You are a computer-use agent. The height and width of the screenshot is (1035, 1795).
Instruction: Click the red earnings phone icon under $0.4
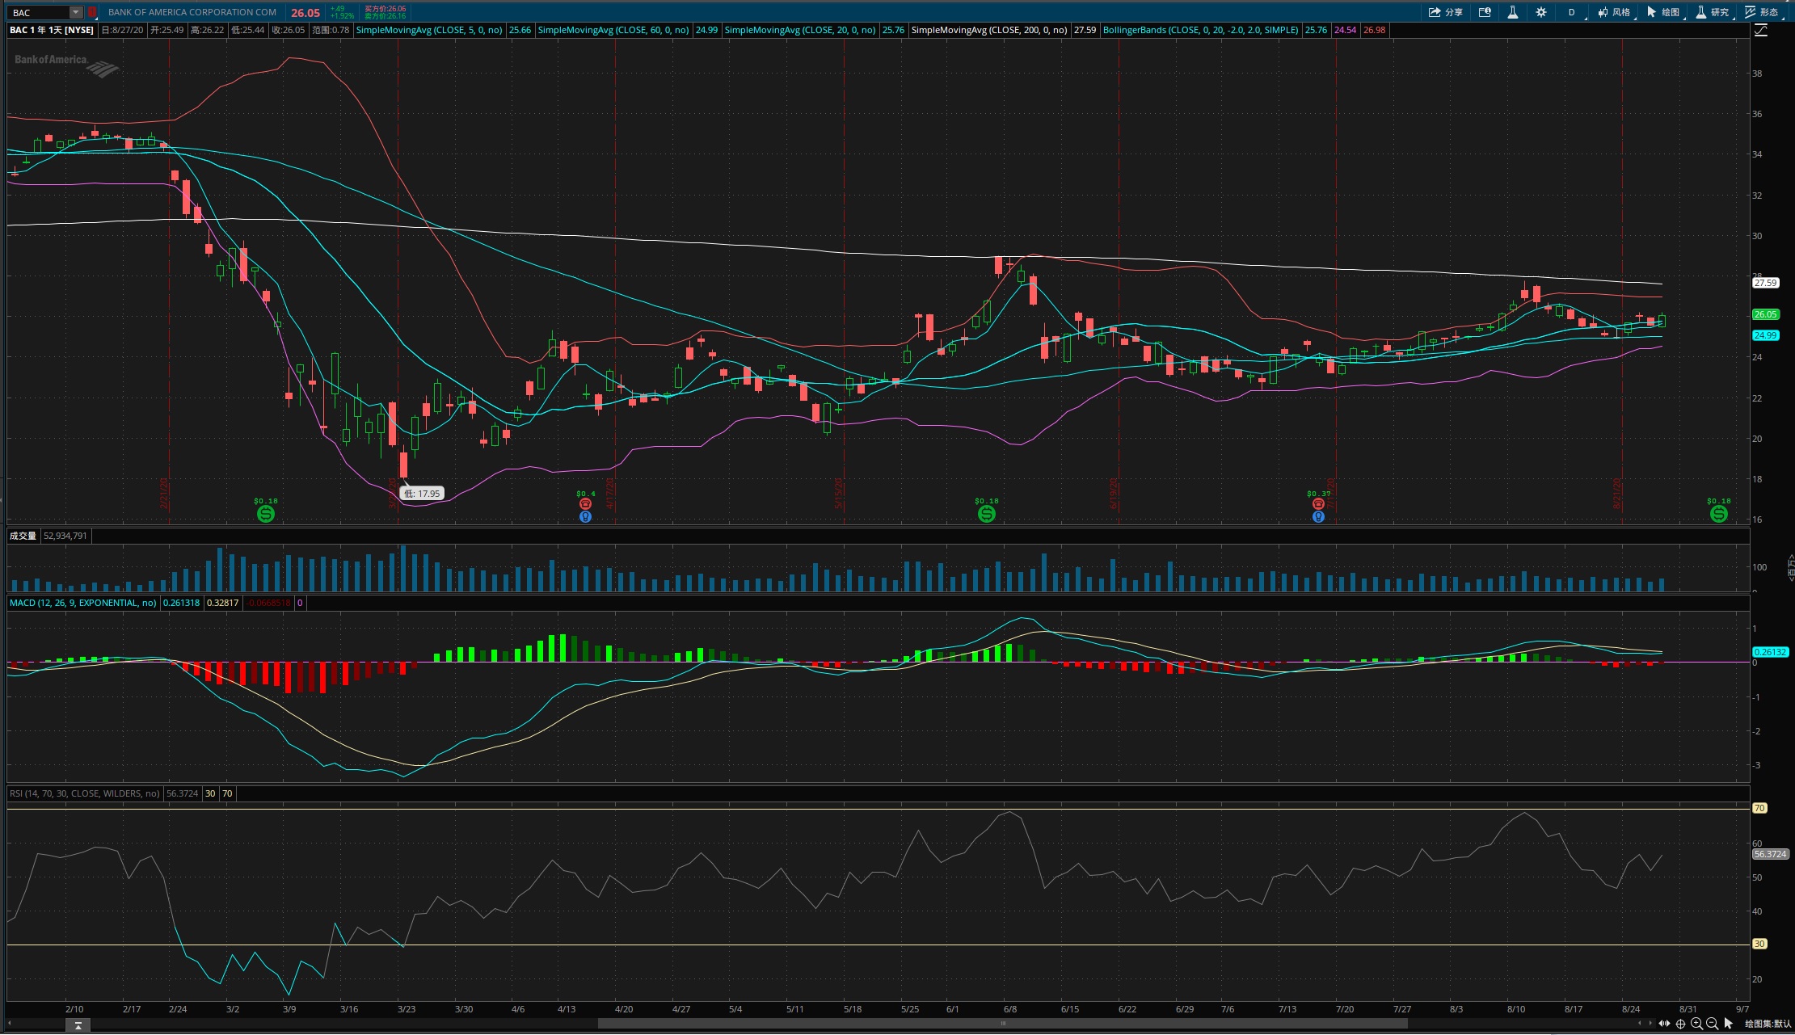(x=585, y=503)
